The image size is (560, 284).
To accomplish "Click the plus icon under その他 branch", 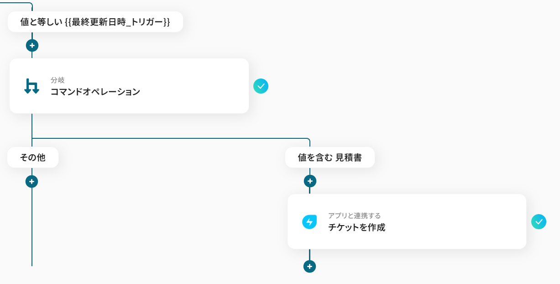I will click(x=31, y=181).
